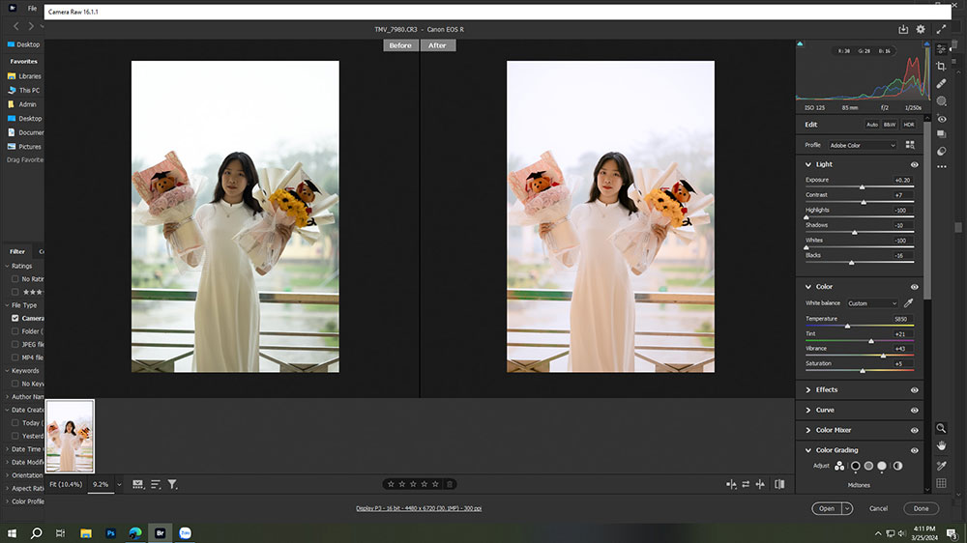The height and width of the screenshot is (543, 967).
Task: Toggle the grid overlay icon
Action: pyautogui.click(x=941, y=483)
